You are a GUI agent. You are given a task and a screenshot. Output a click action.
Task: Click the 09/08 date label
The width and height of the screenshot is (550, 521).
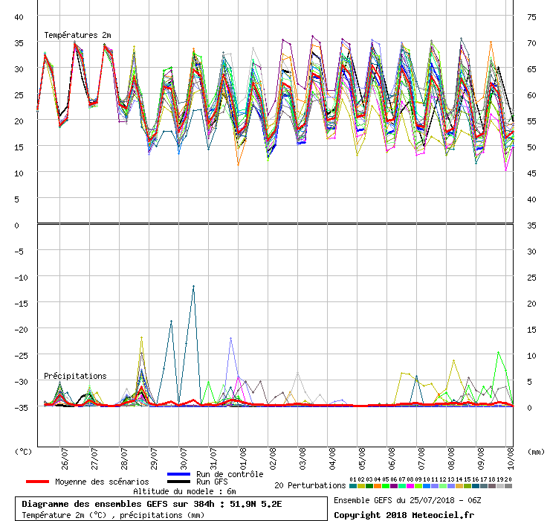point(482,458)
